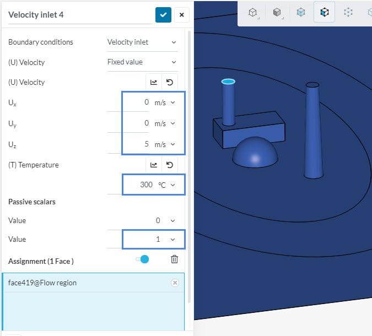Switch to the dotted-vertices cube selection mode
Screen dimensions: 372x336
pos(348,12)
